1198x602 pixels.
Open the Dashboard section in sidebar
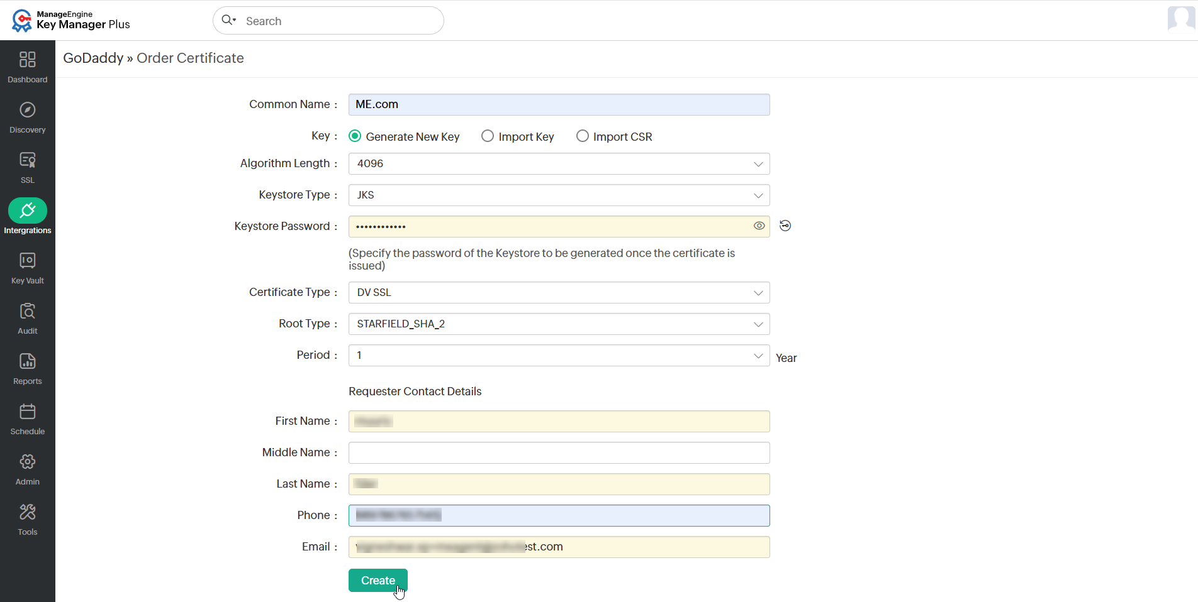pos(28,67)
